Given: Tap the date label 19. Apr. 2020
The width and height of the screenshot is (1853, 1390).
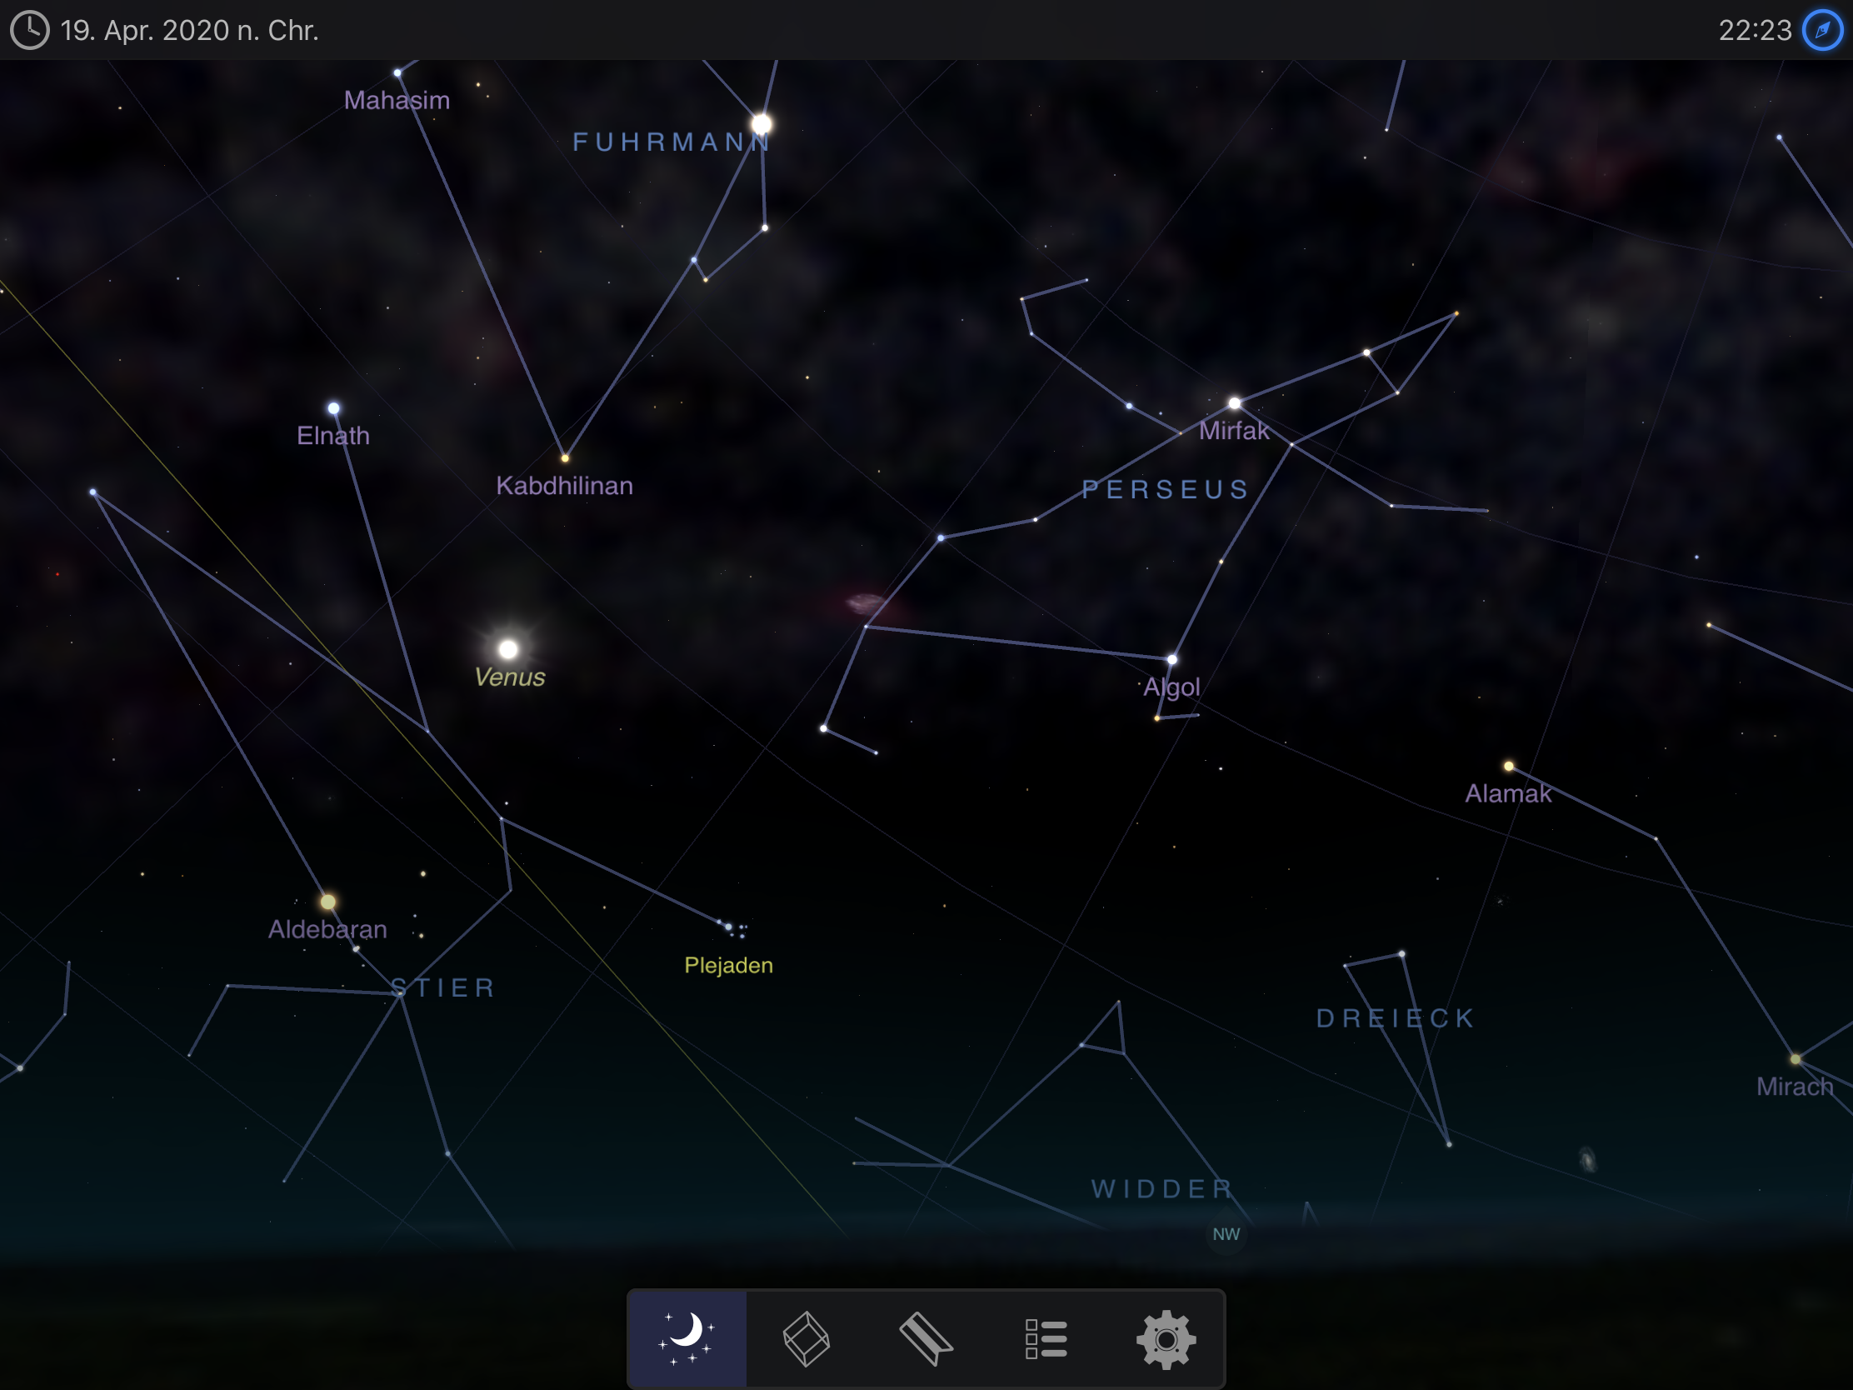Looking at the screenshot, I should point(188,30).
